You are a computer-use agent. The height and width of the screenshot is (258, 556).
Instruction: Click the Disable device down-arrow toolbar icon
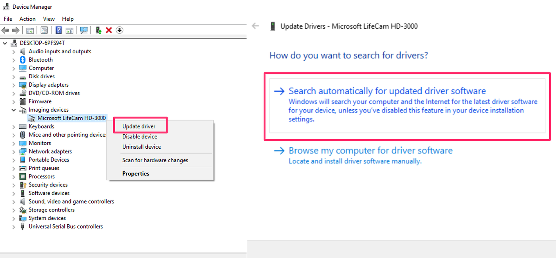[x=119, y=30]
